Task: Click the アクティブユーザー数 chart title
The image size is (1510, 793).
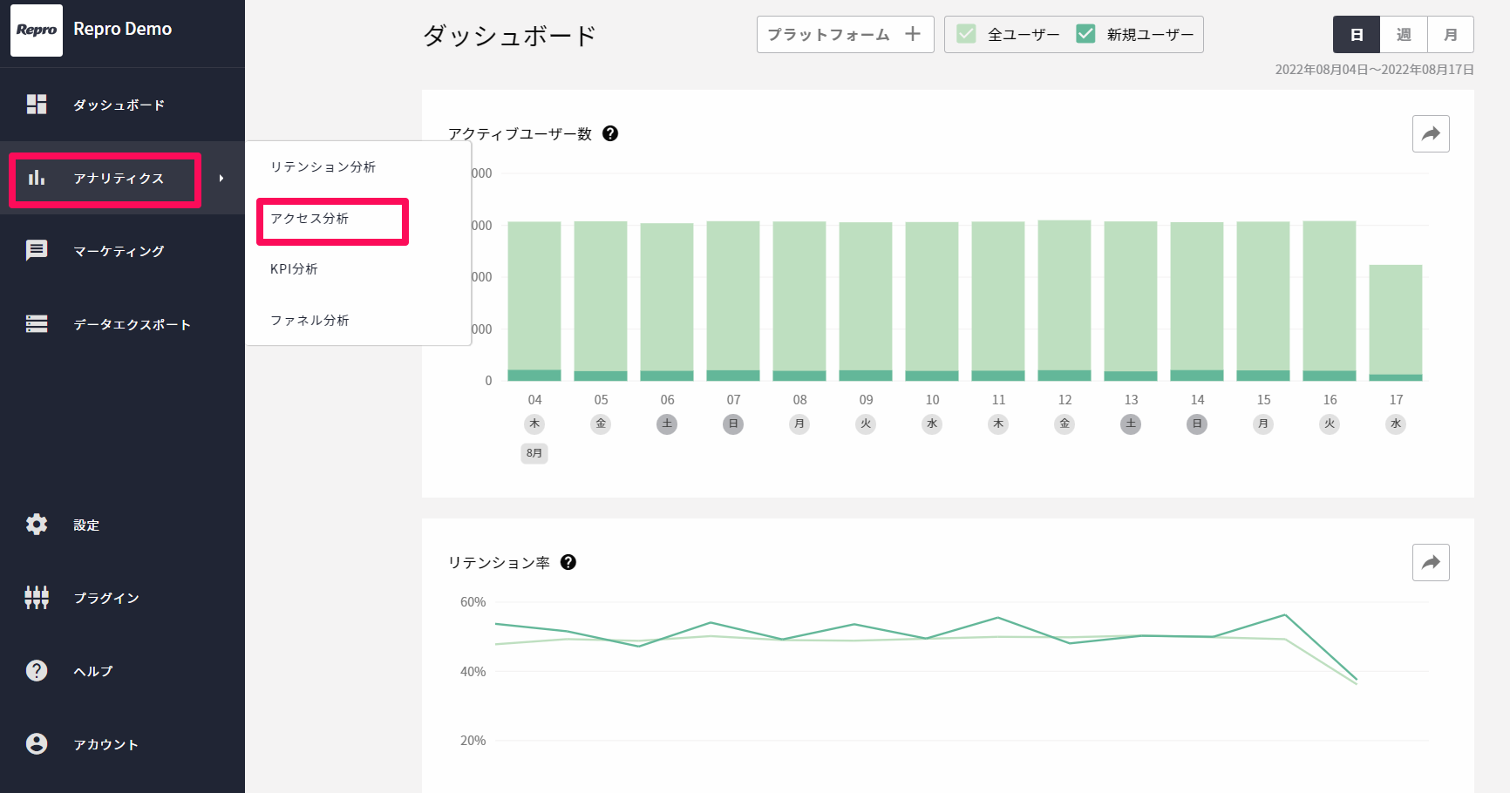Action: pyautogui.click(x=520, y=133)
